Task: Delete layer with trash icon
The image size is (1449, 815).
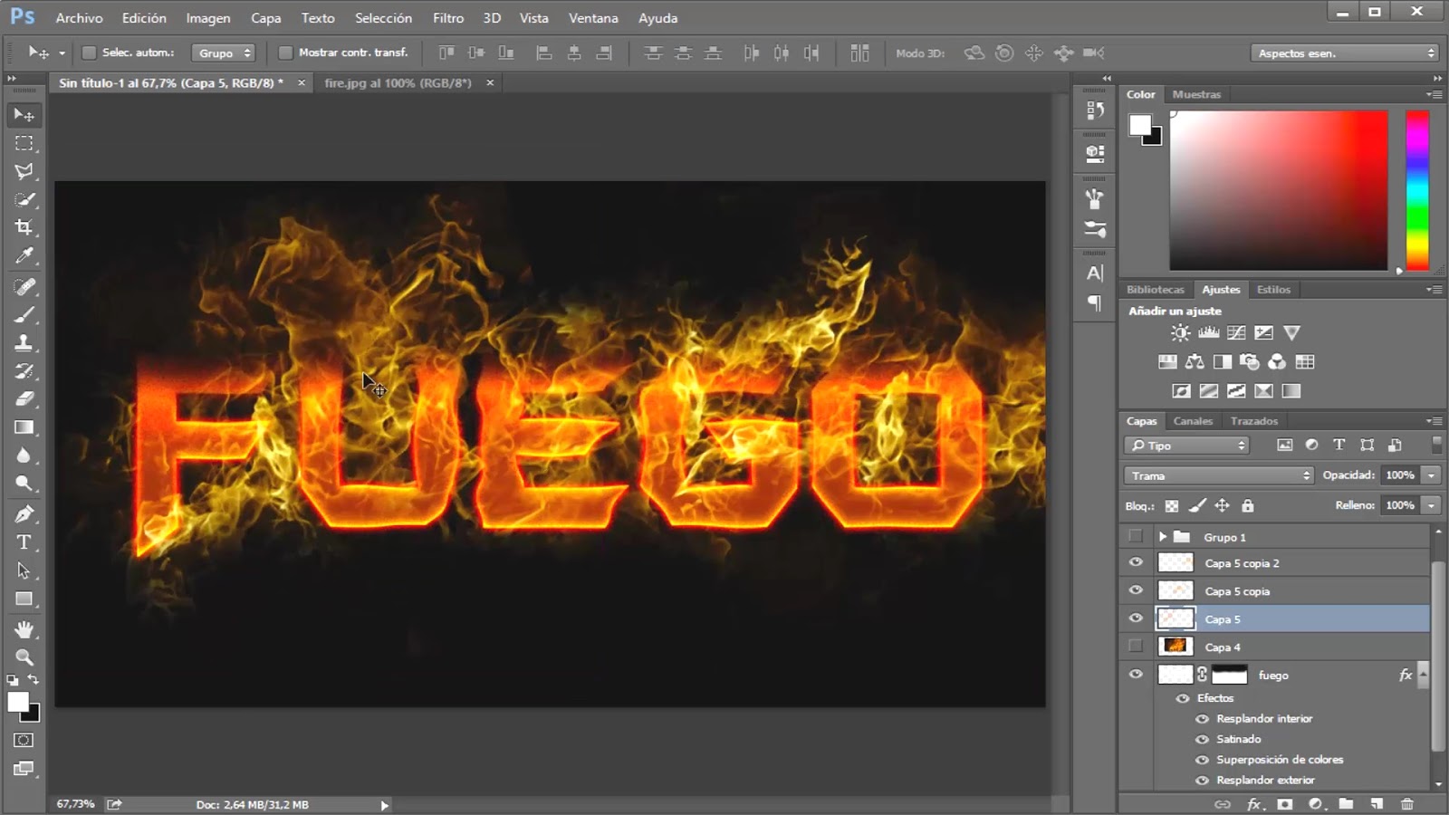Action: (x=1406, y=804)
